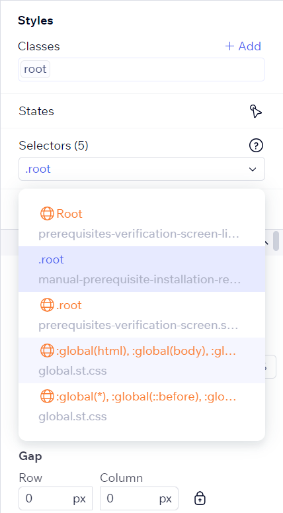283x513 pixels.
Task: Select the :global(*), :global(::before) selector
Action: (x=141, y=406)
